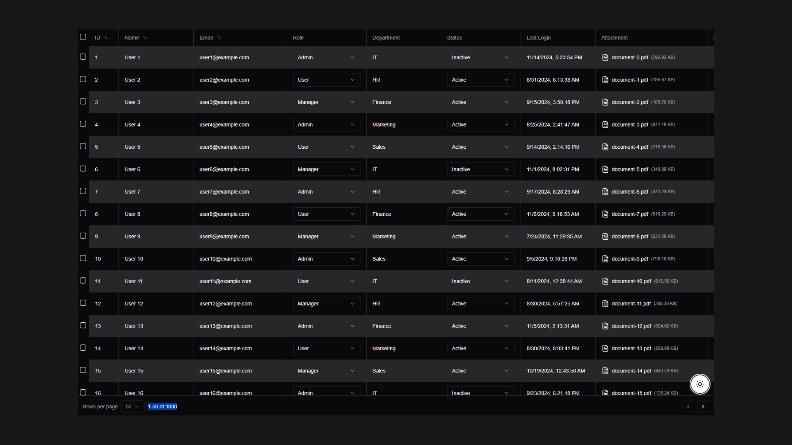Sort by Email using the sort icon
The height and width of the screenshot is (445, 792).
(219, 37)
